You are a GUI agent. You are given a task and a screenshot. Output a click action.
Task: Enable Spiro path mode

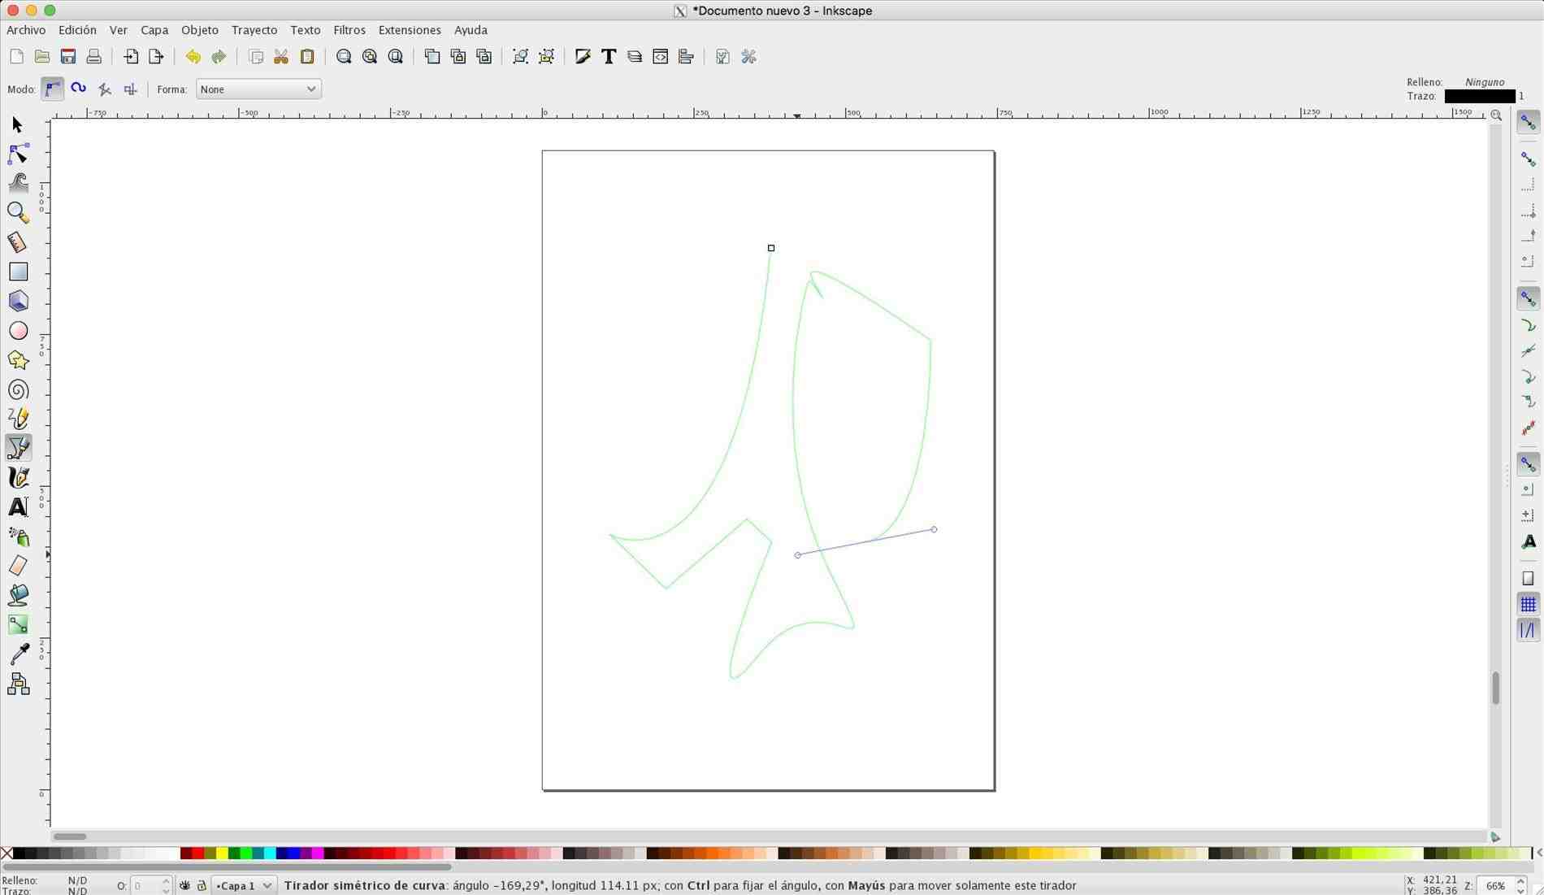(x=78, y=89)
